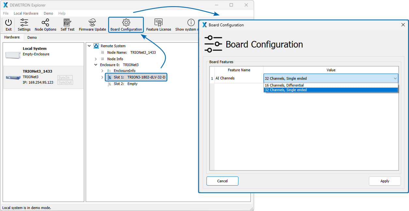Viewport: 409px width, 211px height.
Task: Collapse the Enclosure 0 tree node
Action: click(x=96, y=65)
